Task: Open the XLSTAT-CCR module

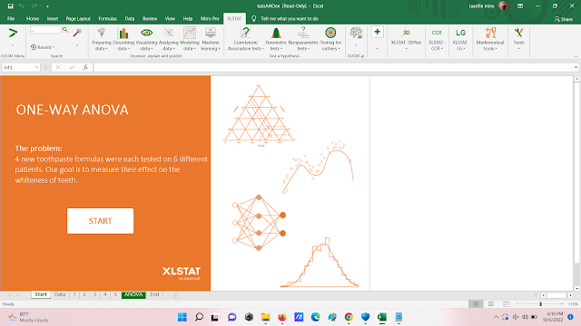Action: [x=437, y=39]
